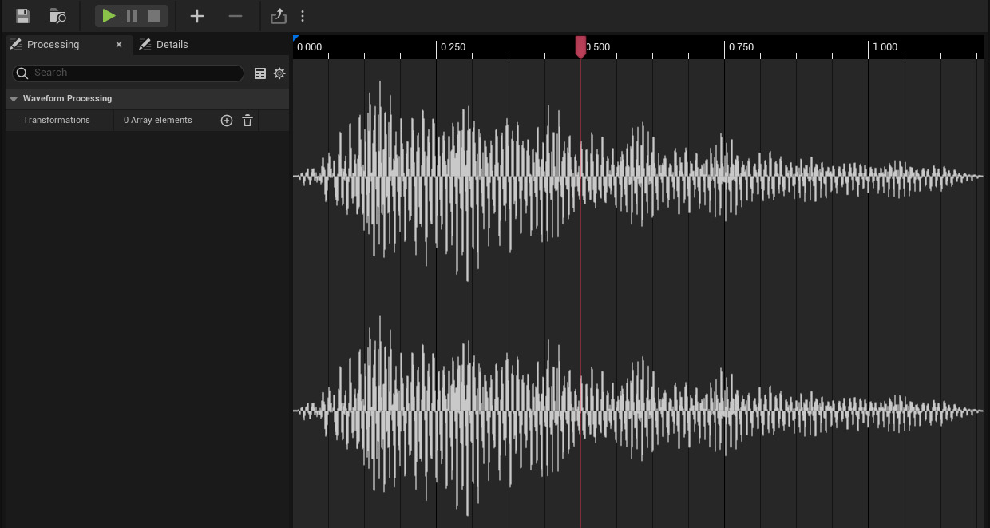Open the details view settings gear
The height and width of the screenshot is (528, 990).
point(279,73)
